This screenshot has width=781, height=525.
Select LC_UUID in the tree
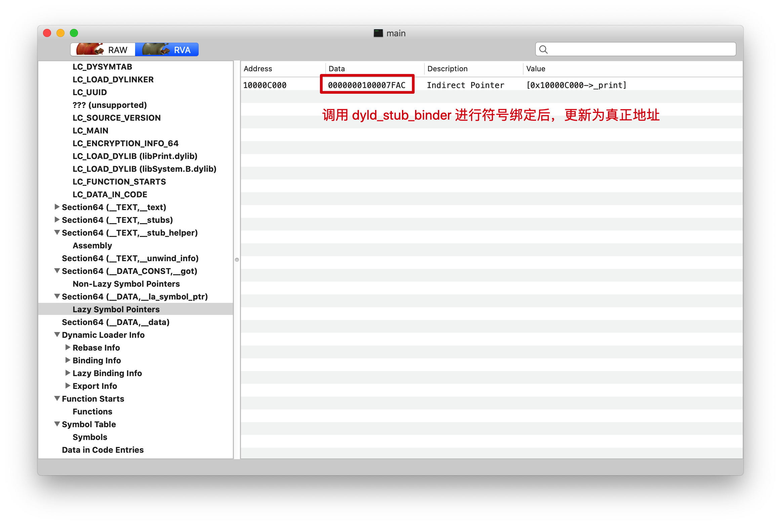pos(90,92)
